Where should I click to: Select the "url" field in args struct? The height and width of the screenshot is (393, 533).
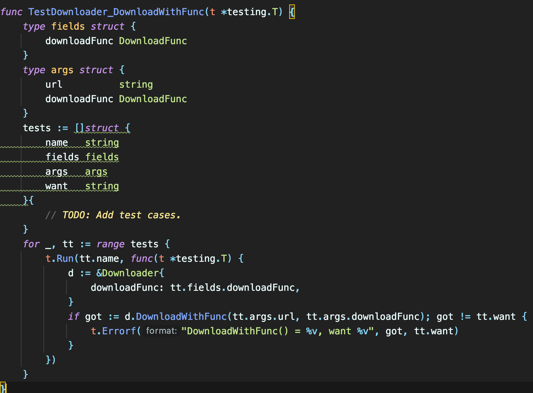[54, 85]
